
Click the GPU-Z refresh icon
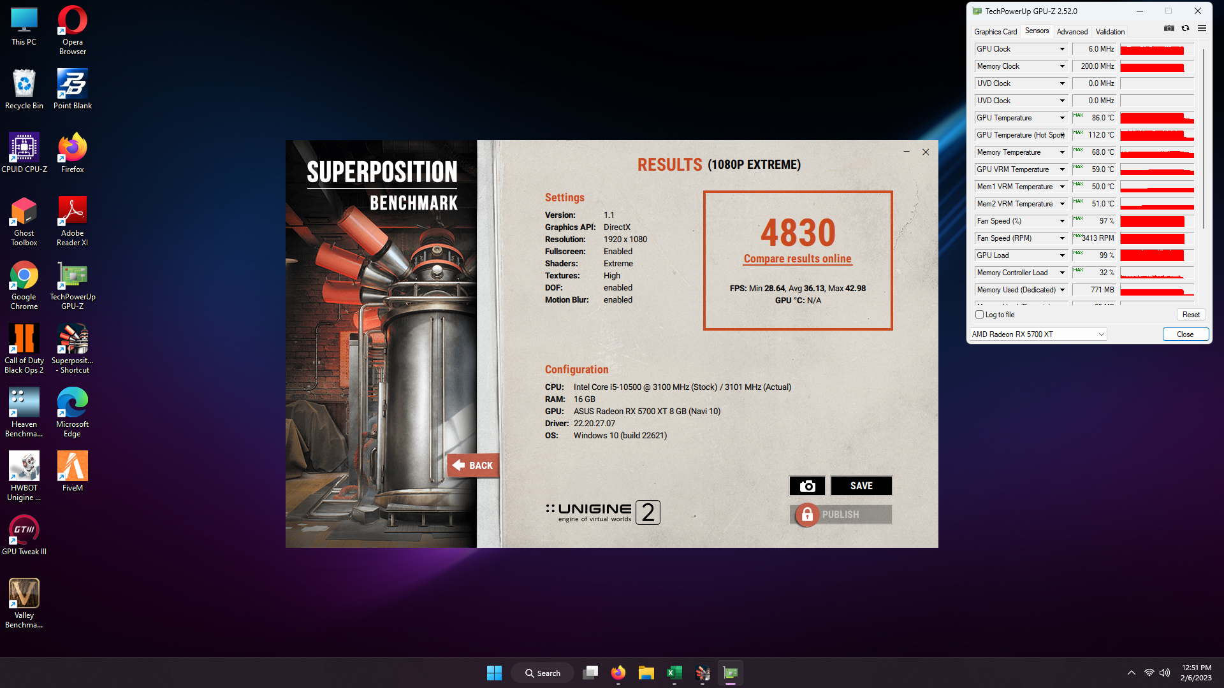pyautogui.click(x=1185, y=29)
